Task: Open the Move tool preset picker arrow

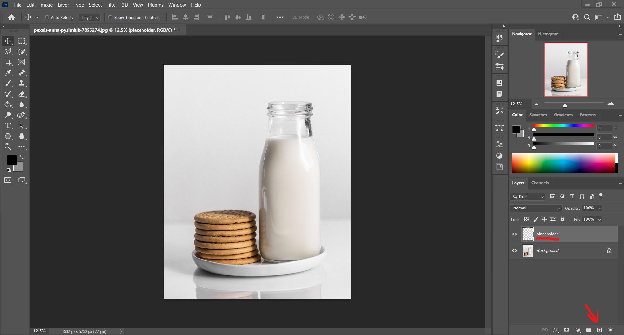Action: click(x=37, y=17)
